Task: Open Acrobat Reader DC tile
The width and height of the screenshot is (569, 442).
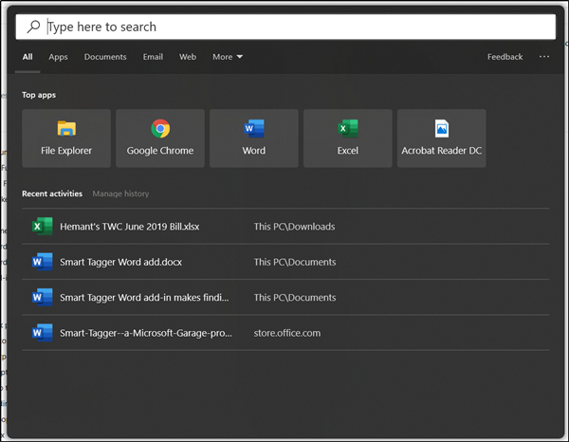Action: [x=441, y=138]
